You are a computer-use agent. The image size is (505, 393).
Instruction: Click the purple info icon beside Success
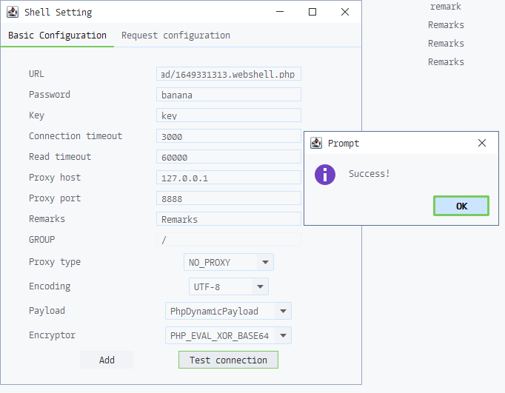324,174
